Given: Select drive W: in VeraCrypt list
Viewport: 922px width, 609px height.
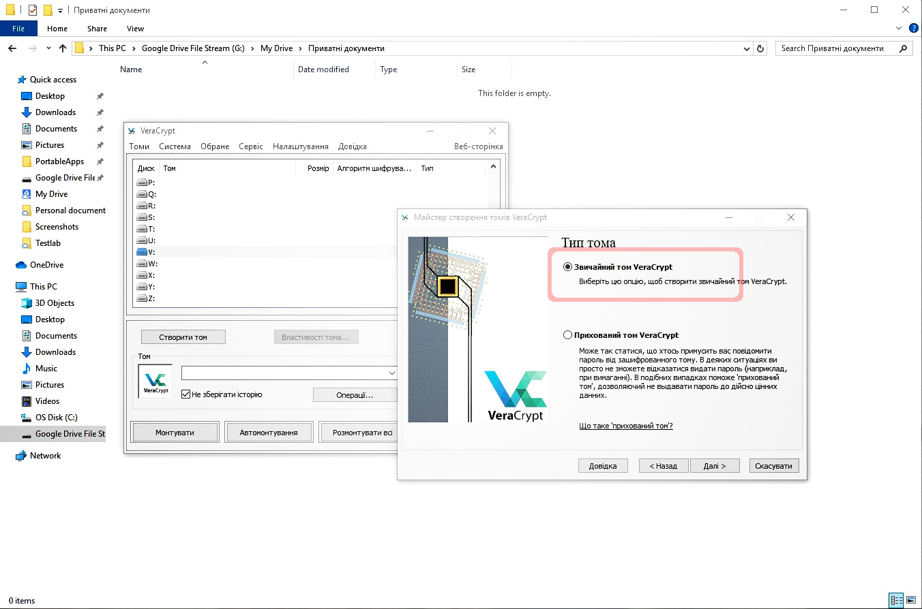Looking at the screenshot, I should click(x=146, y=264).
